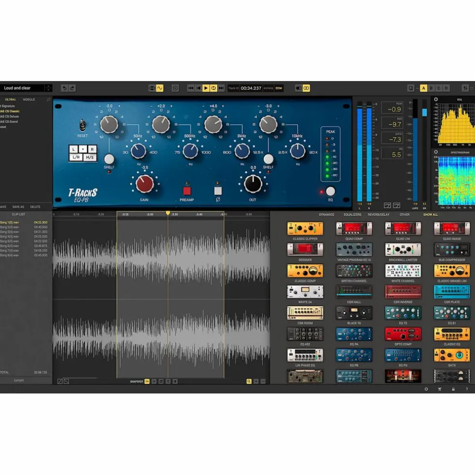The height and width of the screenshot is (475, 475).
Task: Click the SAVE AS preset button
Action: [18, 207]
